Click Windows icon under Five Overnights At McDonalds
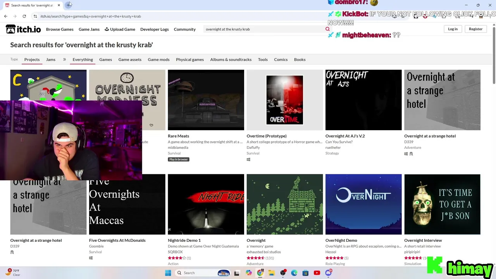496x279 pixels. click(91, 258)
